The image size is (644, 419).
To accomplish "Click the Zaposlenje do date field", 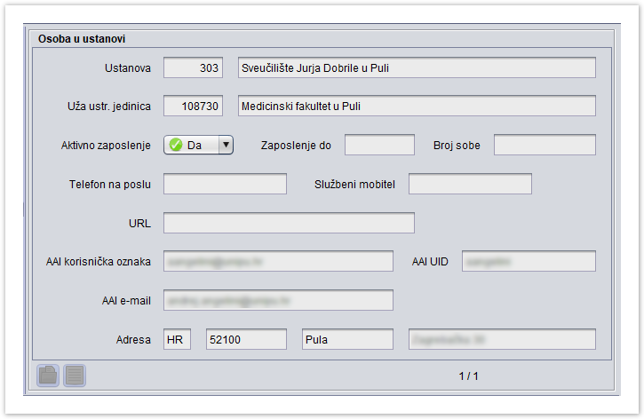I will 379,146.
